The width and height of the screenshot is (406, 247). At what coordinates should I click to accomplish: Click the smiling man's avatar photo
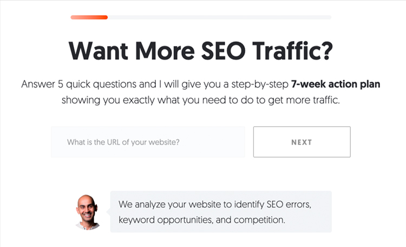coord(88,211)
